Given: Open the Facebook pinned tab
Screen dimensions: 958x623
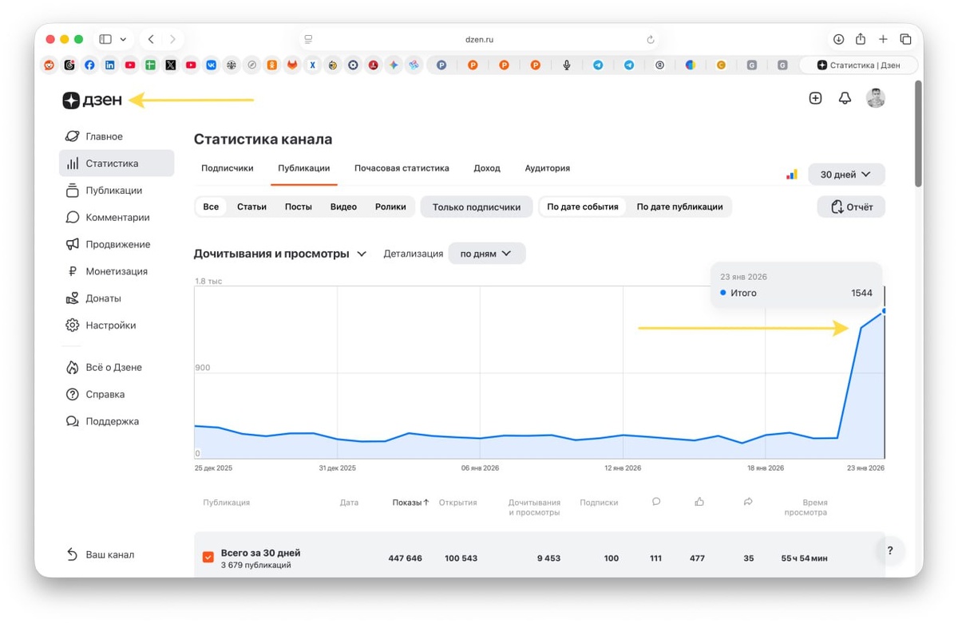Looking at the screenshot, I should [89, 65].
